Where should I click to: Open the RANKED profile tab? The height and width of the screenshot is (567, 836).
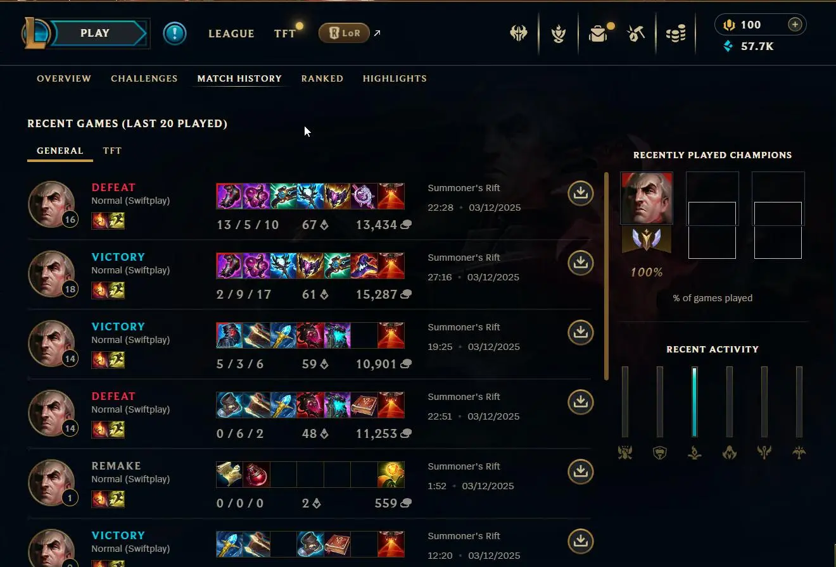tap(322, 78)
